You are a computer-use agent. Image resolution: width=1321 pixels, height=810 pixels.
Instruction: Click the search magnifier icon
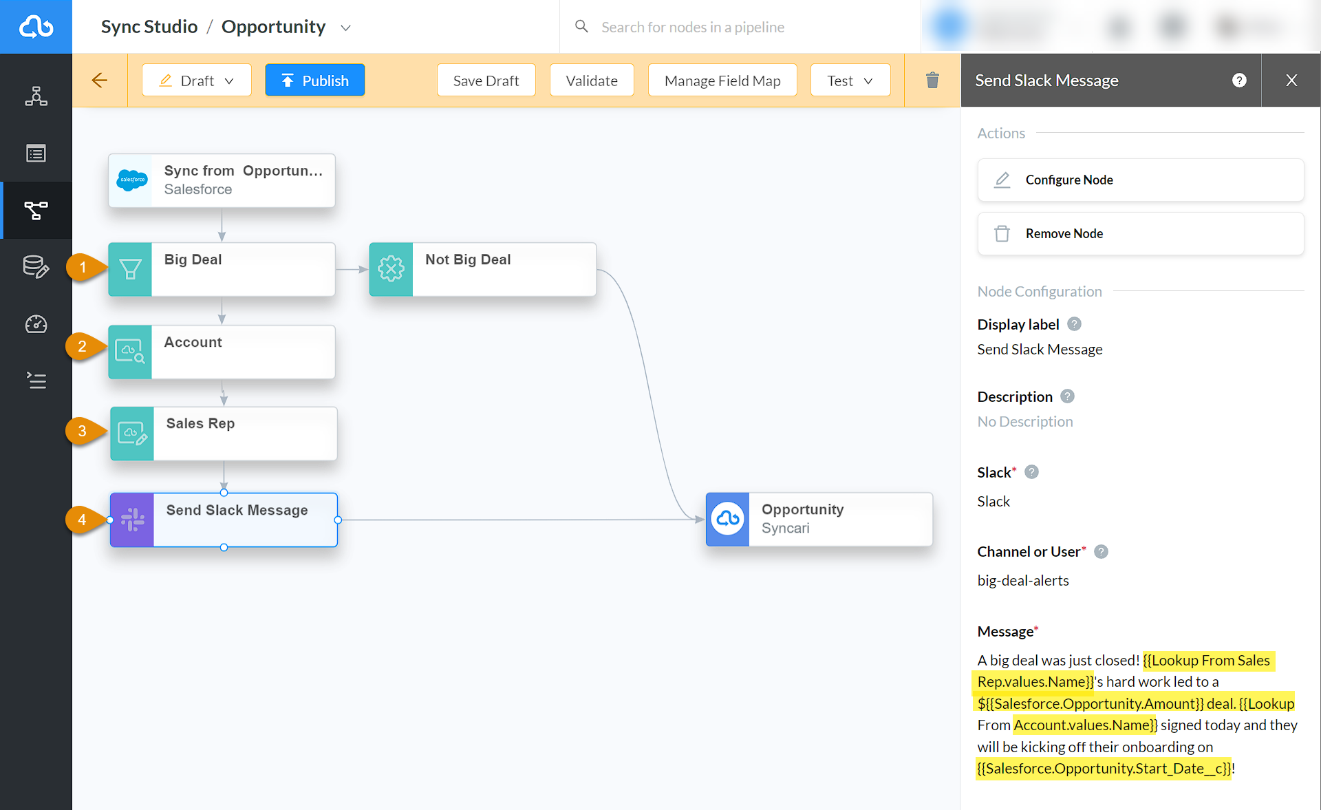tap(581, 26)
